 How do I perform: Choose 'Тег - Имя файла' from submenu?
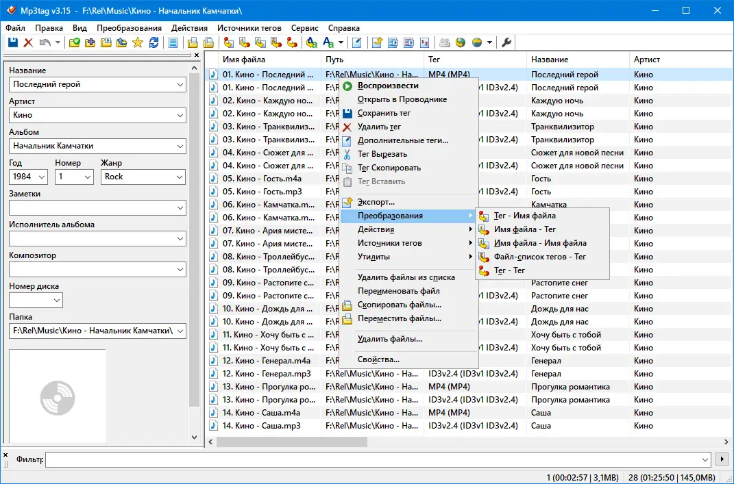tap(524, 216)
